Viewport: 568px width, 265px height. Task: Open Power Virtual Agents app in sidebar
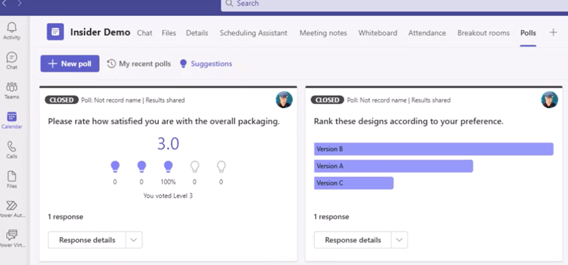11,239
